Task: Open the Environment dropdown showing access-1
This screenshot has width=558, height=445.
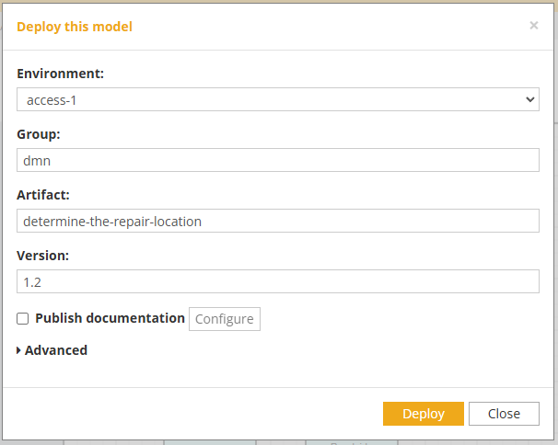Action: click(x=278, y=99)
